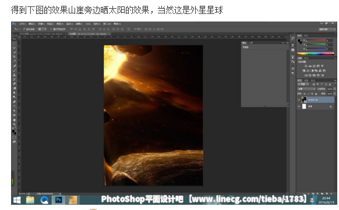Swap foreground and background colors in toolbox
The image size is (339, 210).
[16, 128]
